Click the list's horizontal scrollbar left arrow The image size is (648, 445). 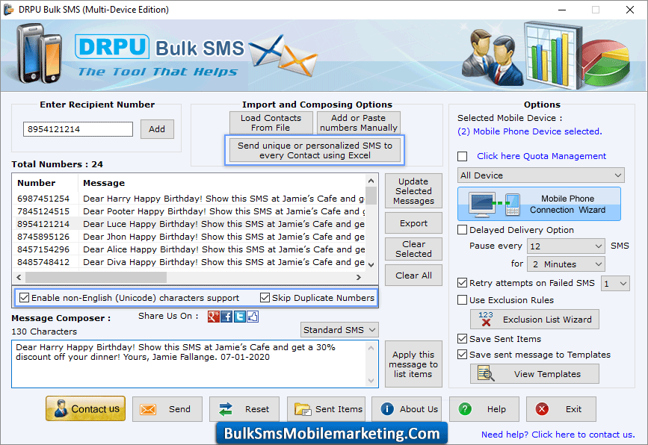(x=19, y=278)
